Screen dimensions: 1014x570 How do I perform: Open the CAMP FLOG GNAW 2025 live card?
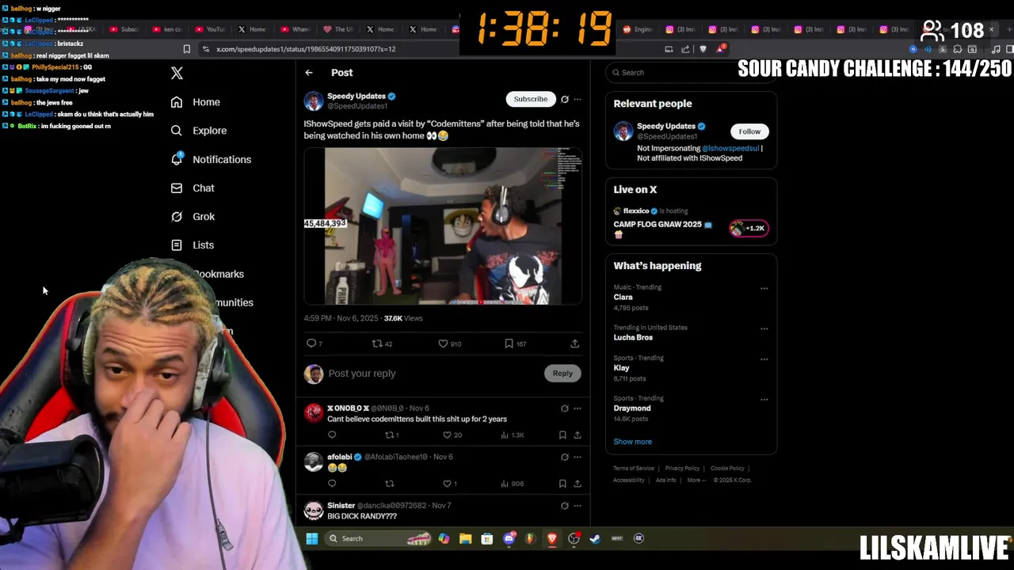pos(692,224)
